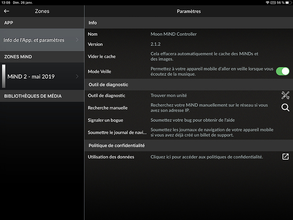The image size is (293, 220).
Task: Tap the ZONES MiND section header
Action: pos(42,57)
